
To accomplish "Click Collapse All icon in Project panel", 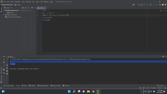I will coord(28,8).
